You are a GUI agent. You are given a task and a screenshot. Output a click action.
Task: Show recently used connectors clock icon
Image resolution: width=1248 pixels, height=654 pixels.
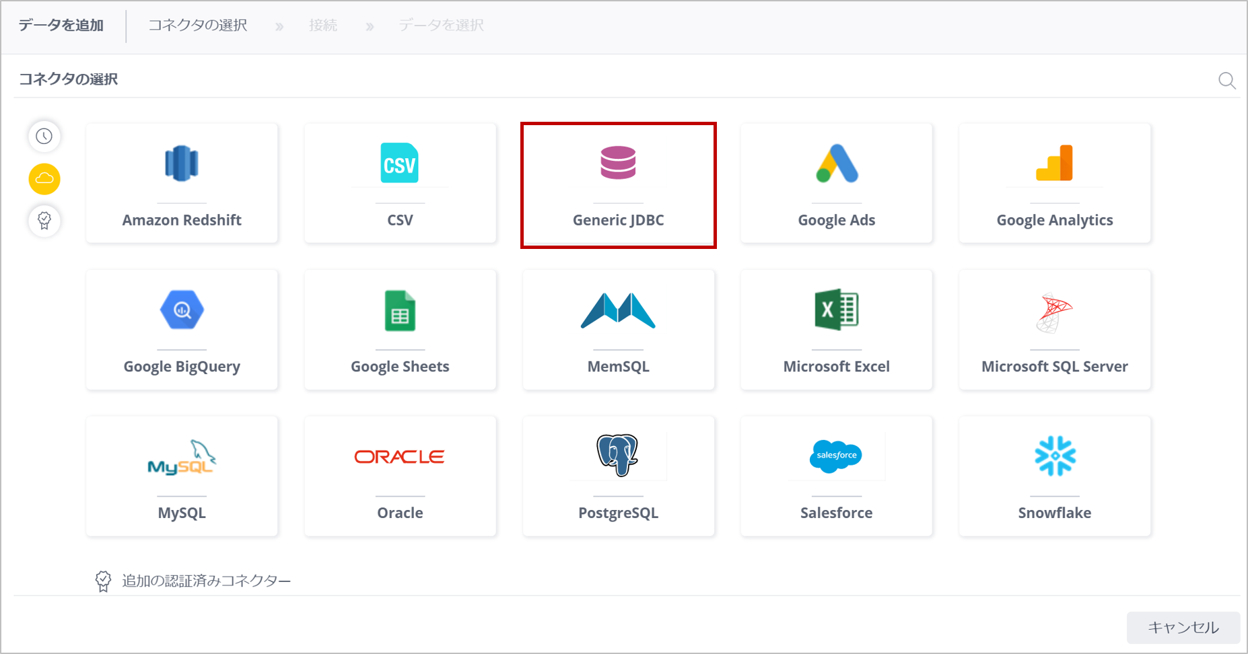pyautogui.click(x=44, y=137)
